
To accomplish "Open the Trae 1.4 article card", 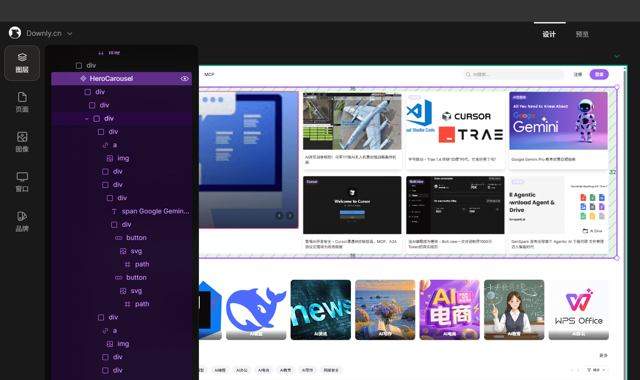I will coord(455,130).
